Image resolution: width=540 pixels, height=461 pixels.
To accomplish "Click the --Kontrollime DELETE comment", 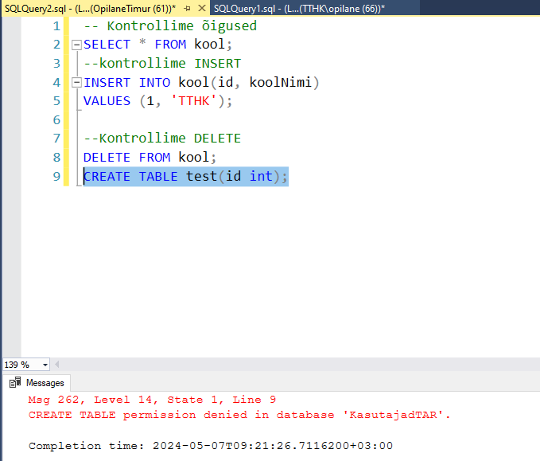I will pyautogui.click(x=162, y=139).
